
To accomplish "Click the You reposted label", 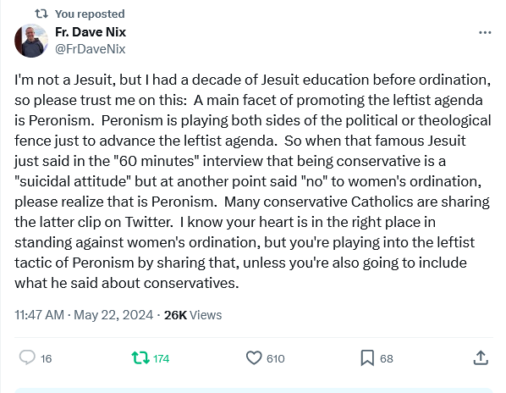I will point(90,14).
